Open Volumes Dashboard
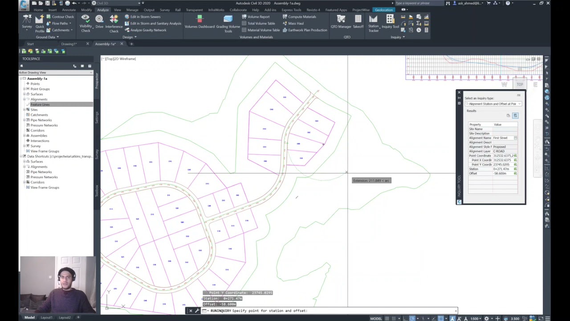The width and height of the screenshot is (570, 321). point(199,22)
